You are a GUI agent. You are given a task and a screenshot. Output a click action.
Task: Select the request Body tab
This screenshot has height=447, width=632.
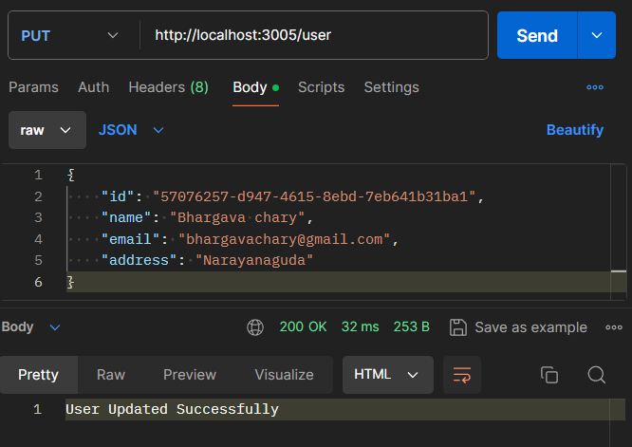[x=255, y=87]
